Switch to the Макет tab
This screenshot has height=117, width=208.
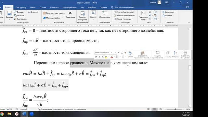point(33,7)
